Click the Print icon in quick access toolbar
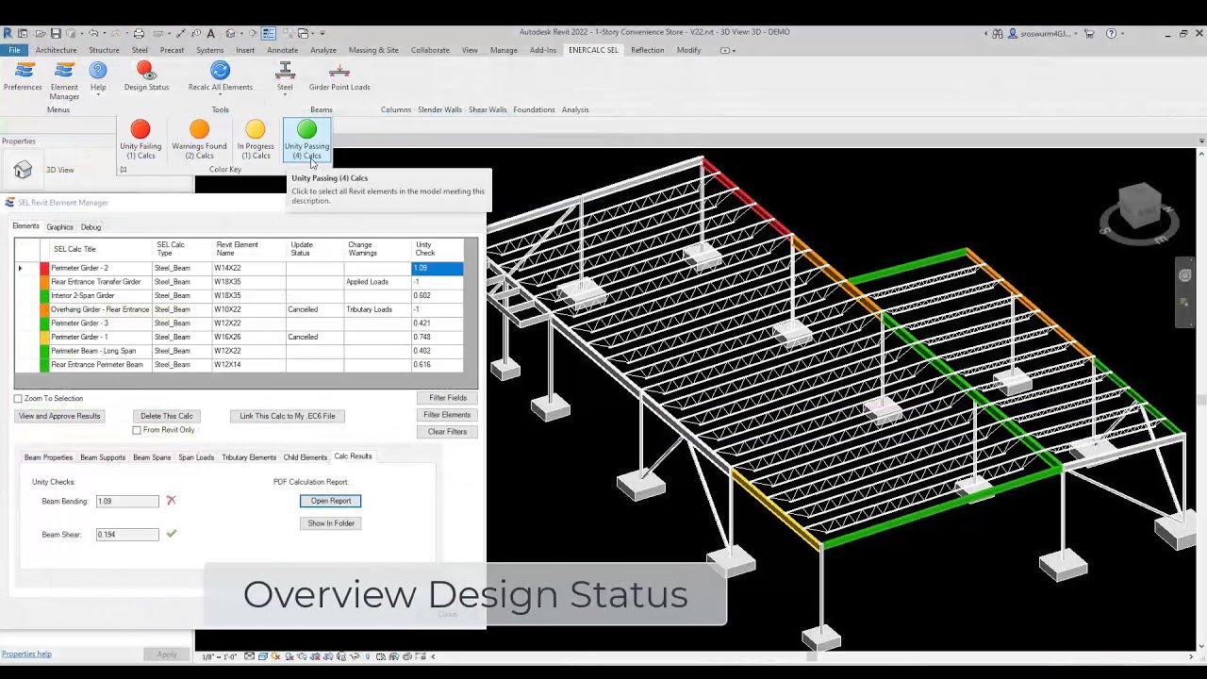Viewport: 1207px width, 679px height. click(139, 33)
